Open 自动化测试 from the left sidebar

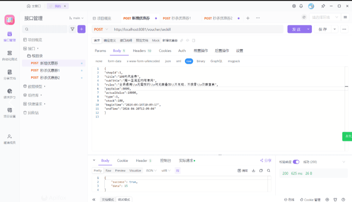click(x=9, y=56)
